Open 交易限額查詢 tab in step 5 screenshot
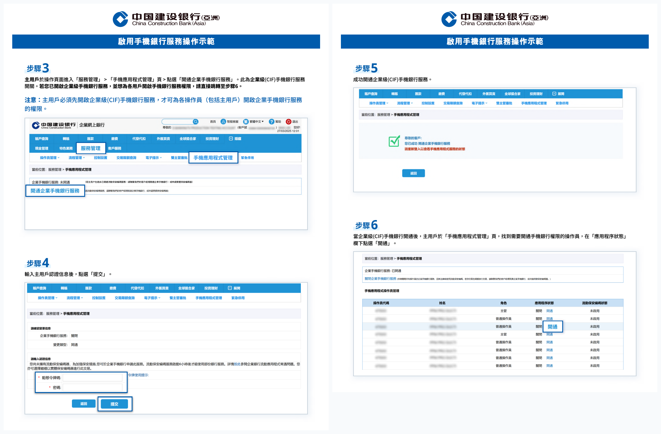Image resolution: width=661 pixels, height=434 pixels. pyautogui.click(x=453, y=103)
